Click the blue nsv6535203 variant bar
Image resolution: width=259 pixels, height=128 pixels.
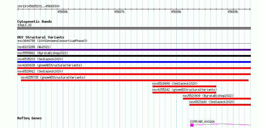point(134,62)
